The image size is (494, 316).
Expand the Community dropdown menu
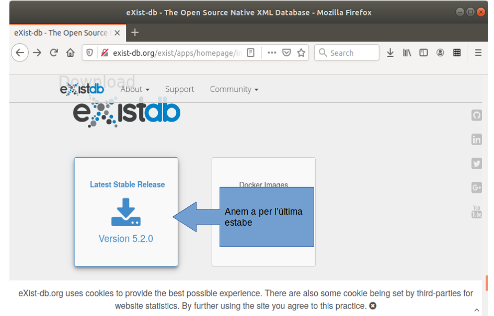(x=234, y=89)
